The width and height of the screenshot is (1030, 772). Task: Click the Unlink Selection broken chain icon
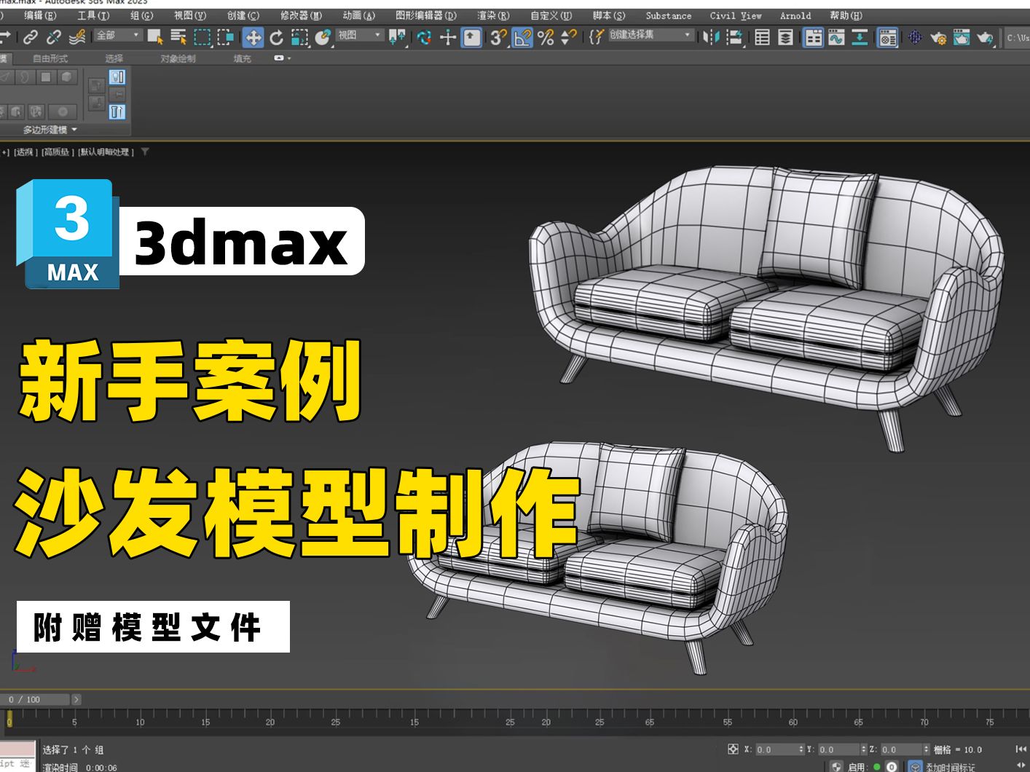click(54, 36)
